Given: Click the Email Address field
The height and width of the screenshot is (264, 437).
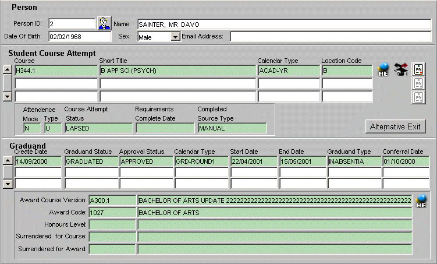Looking at the screenshot, I should tap(328, 37).
